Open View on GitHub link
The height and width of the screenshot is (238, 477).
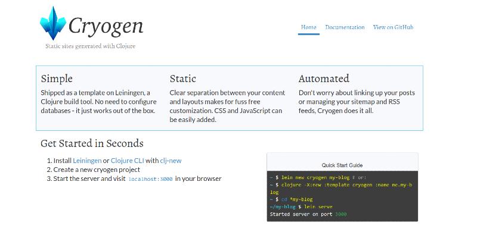(x=393, y=27)
